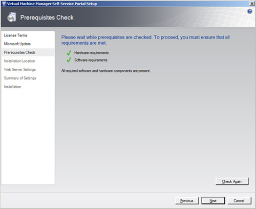Click the title bar application icon

[4, 4]
